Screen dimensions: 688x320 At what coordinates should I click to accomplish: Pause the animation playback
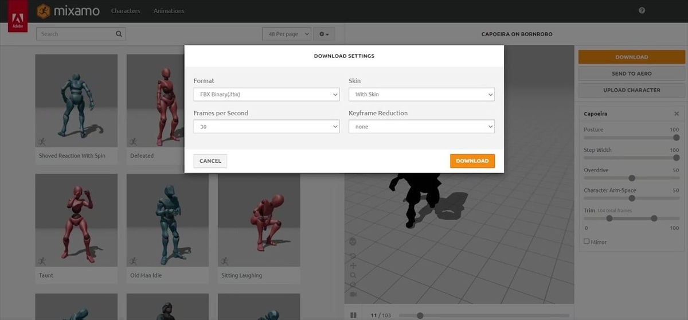354,315
